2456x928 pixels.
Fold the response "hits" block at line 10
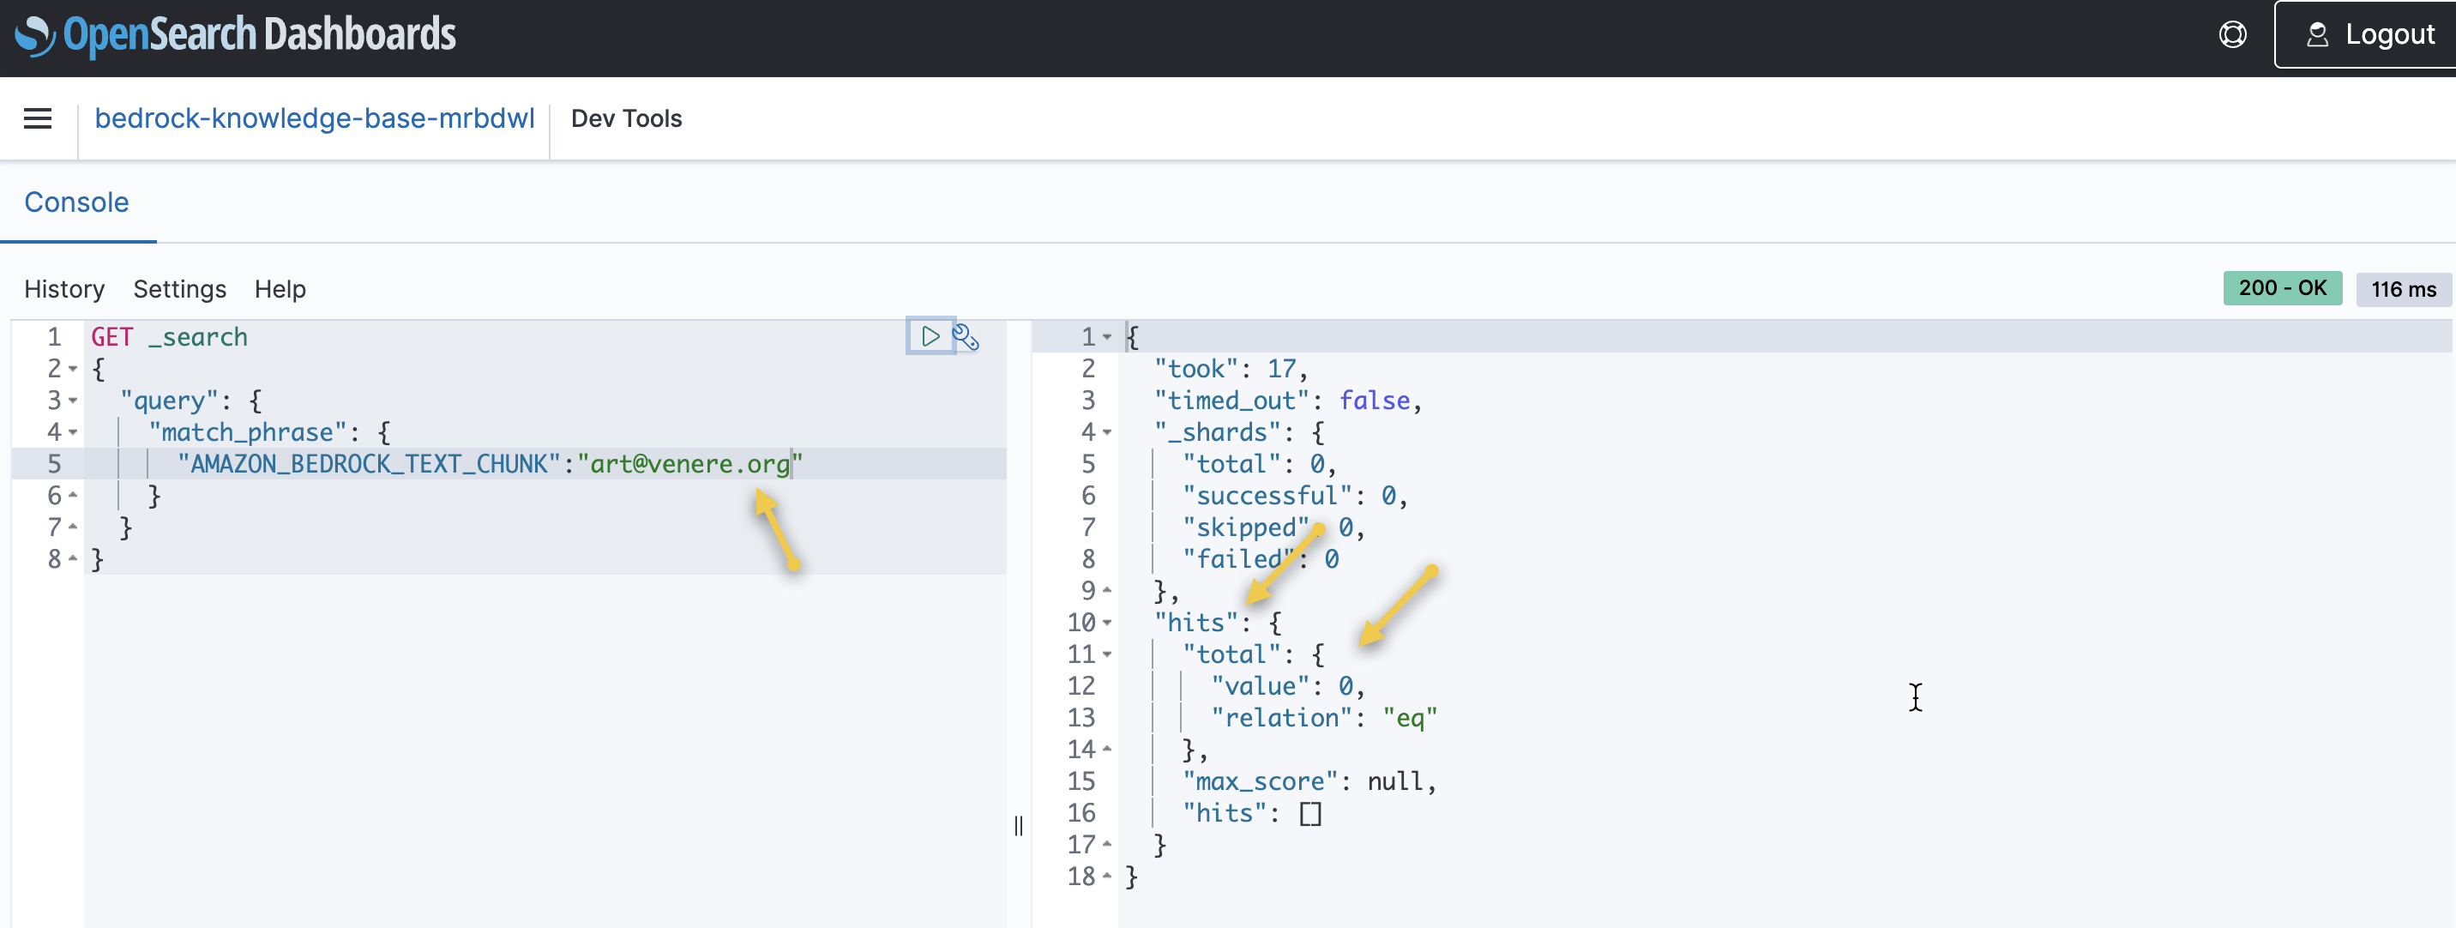(1107, 623)
